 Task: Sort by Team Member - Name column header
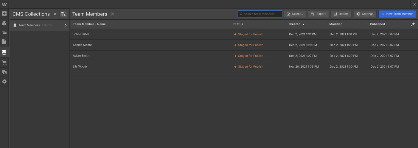(89, 24)
